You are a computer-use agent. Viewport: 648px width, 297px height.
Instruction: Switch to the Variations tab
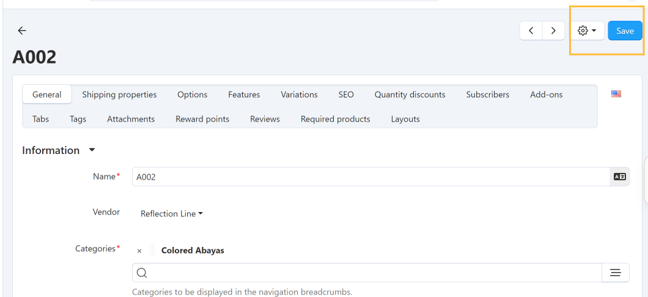(299, 95)
